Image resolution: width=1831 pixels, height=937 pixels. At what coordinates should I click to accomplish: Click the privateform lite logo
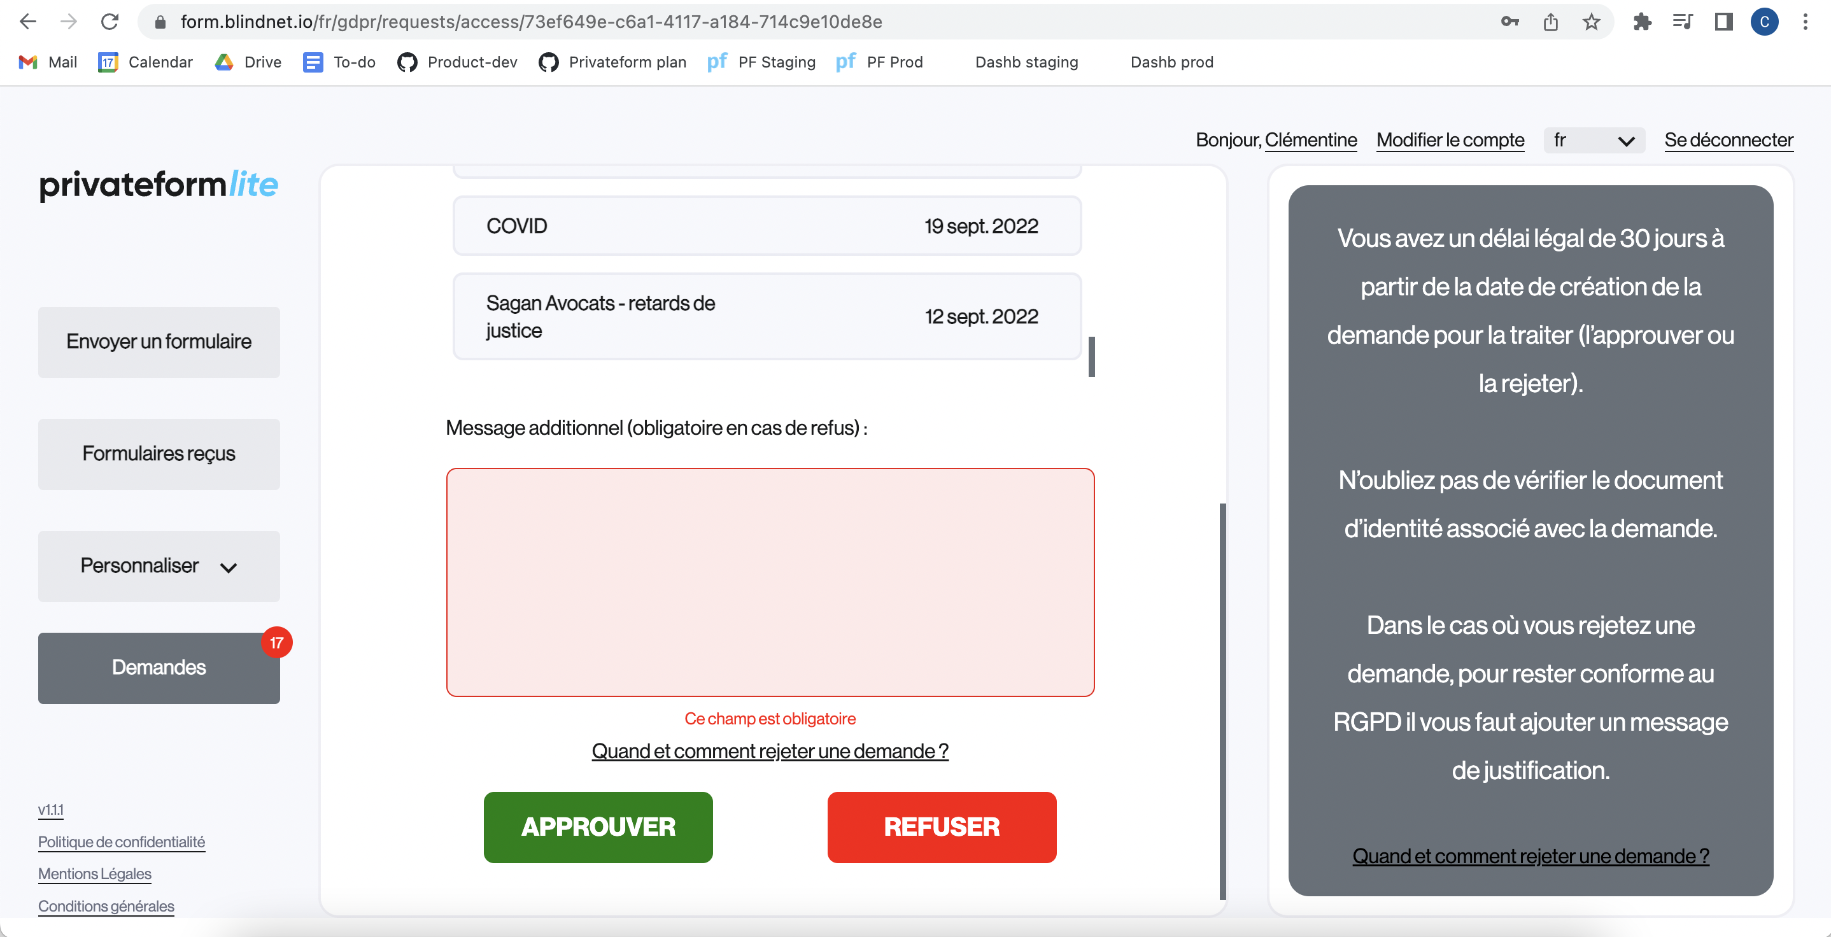(158, 185)
